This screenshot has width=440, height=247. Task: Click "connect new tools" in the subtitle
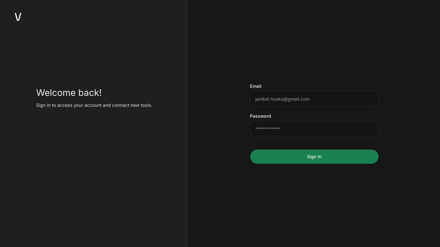(x=132, y=105)
